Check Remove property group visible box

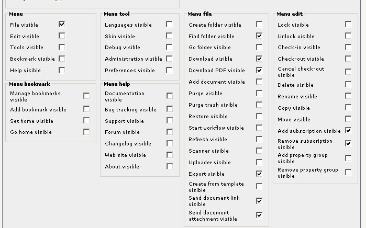pos(348,172)
